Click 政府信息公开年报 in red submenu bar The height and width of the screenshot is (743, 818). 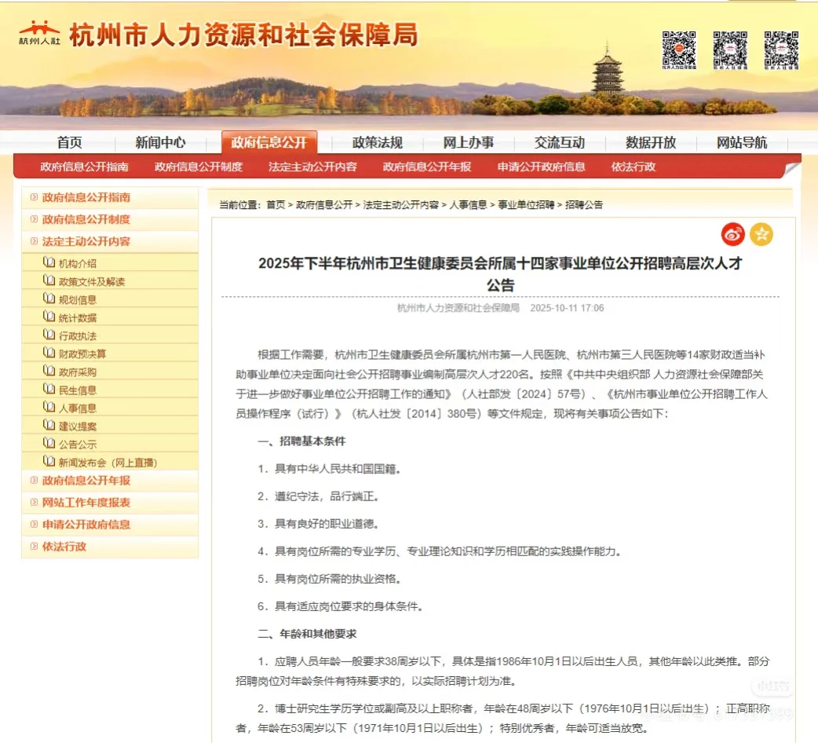click(x=427, y=167)
